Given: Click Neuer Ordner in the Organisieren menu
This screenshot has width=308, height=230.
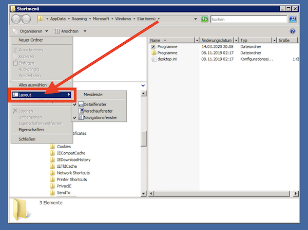Looking at the screenshot, I should click(31, 40).
